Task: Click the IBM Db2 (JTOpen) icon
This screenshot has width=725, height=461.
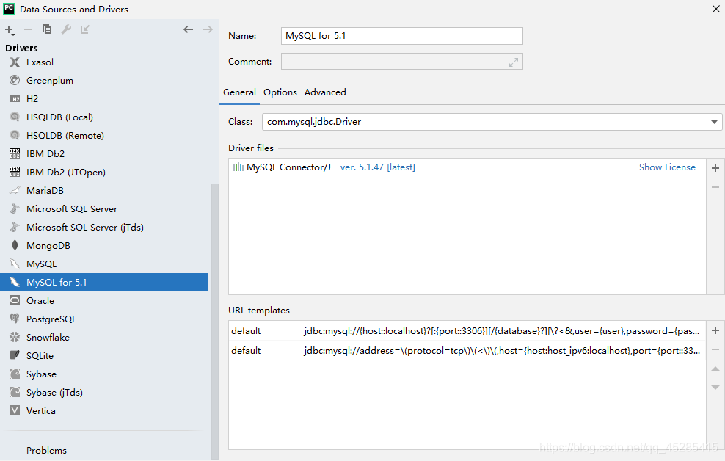Action: coord(15,172)
